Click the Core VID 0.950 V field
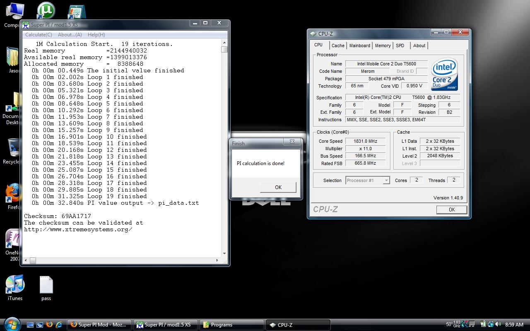530x331 pixels. [x=414, y=86]
